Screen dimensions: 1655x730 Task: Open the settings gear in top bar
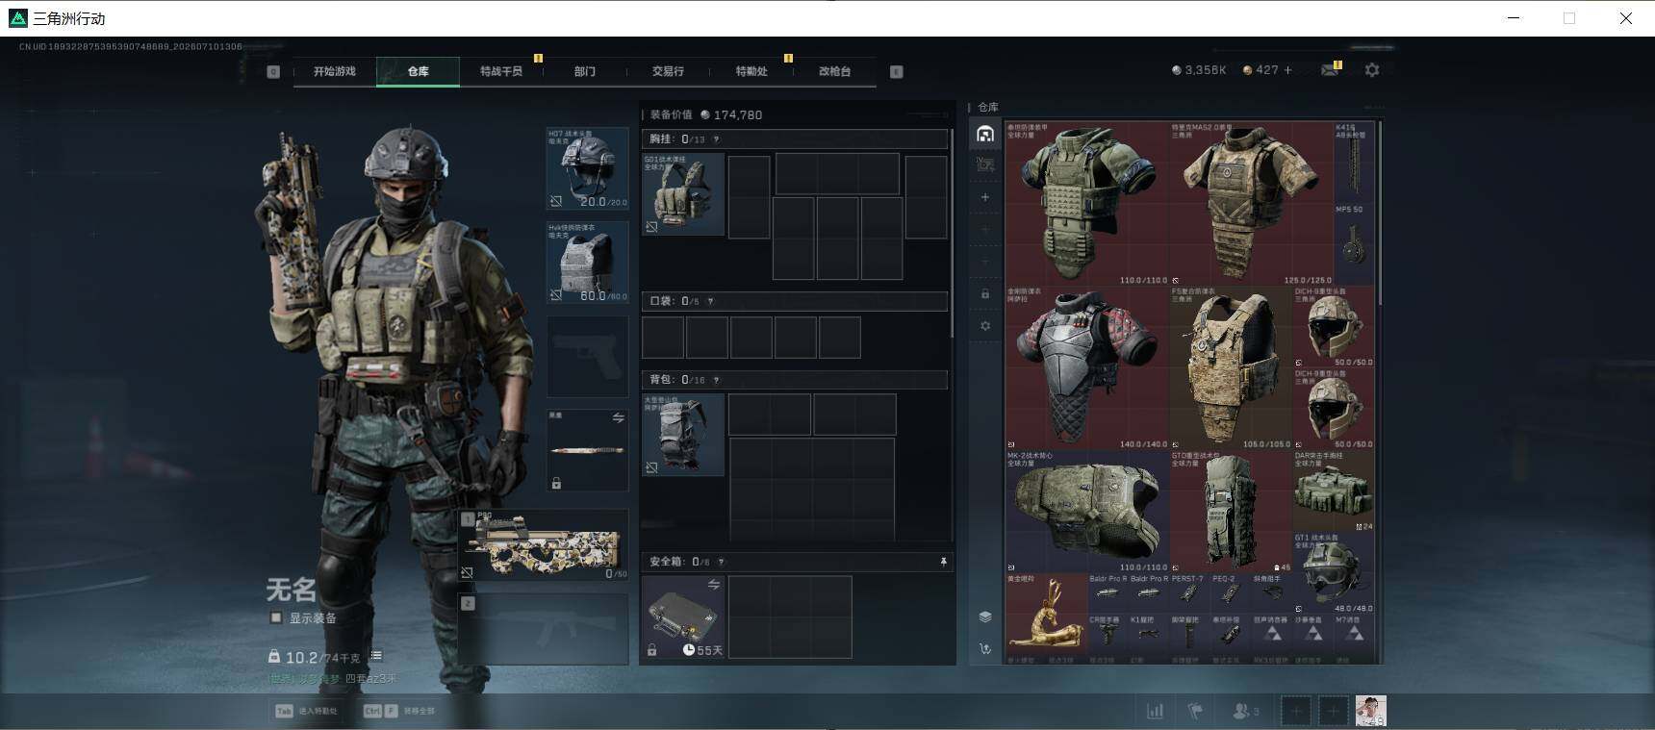point(1372,70)
